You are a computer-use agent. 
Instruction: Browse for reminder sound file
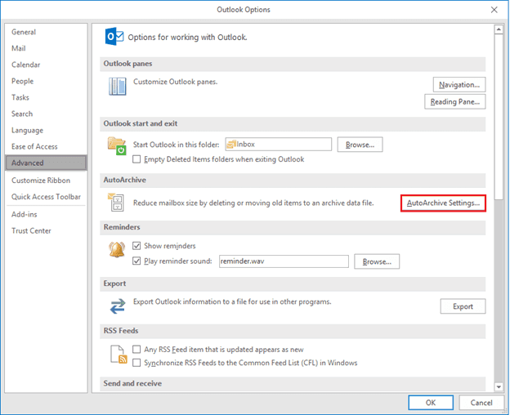(377, 261)
